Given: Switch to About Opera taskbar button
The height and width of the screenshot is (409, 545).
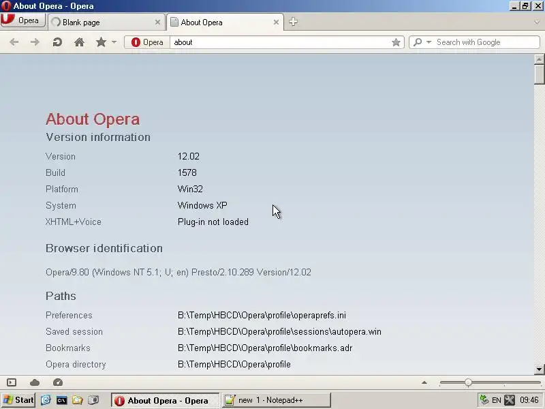Looking at the screenshot, I should coord(165,400).
